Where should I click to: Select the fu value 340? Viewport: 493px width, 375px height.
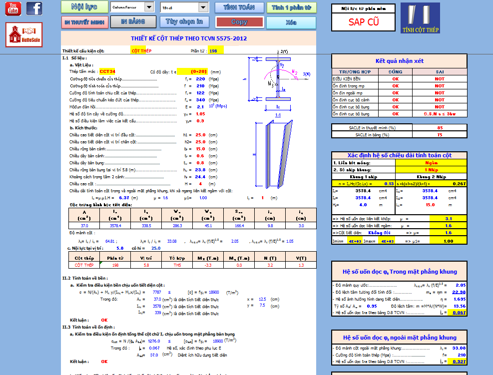pyautogui.click(x=200, y=100)
